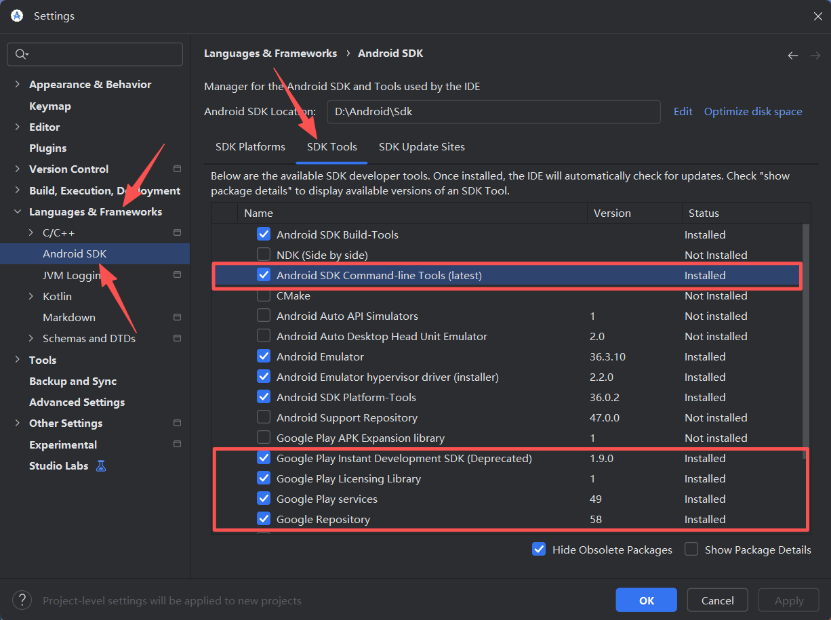Select Google Play Licensing Library row text
Screen dimensions: 831x620
click(348, 478)
